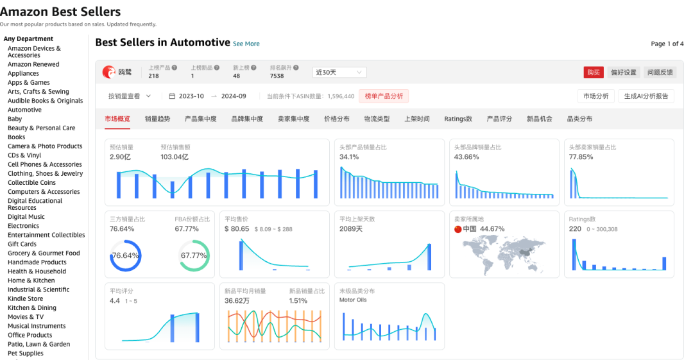Click the 问题反馈 feedback button
Screen dimensions: 693x360
pyautogui.click(x=660, y=72)
